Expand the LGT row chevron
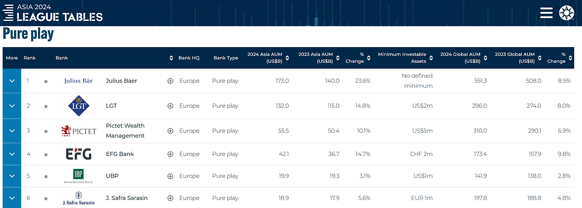 (x=12, y=106)
